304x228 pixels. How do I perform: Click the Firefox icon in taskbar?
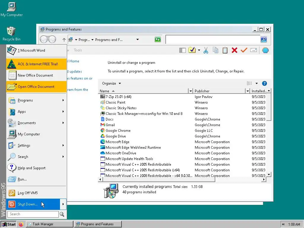21,224
